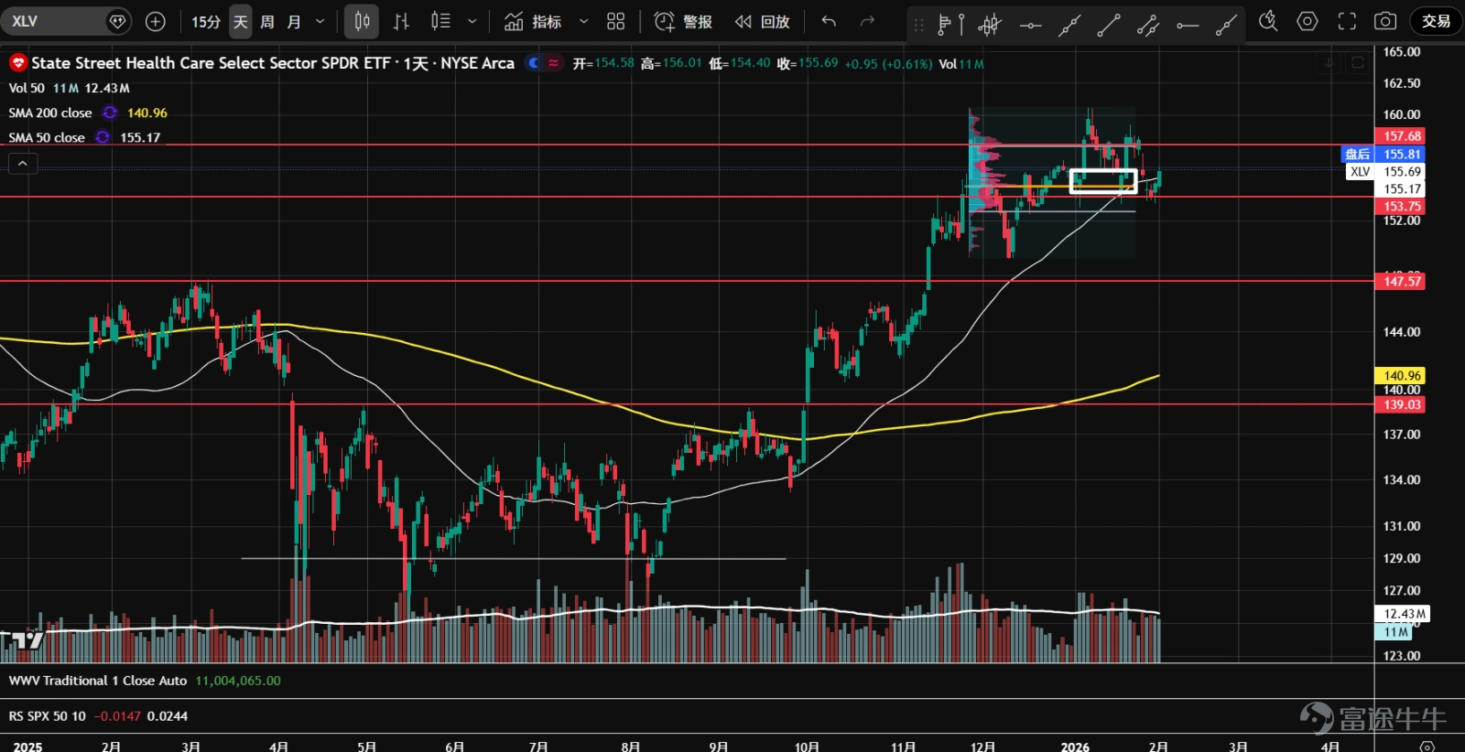Click the 12.43M volume axis label
This screenshot has height=752, width=1465.
click(x=1404, y=614)
